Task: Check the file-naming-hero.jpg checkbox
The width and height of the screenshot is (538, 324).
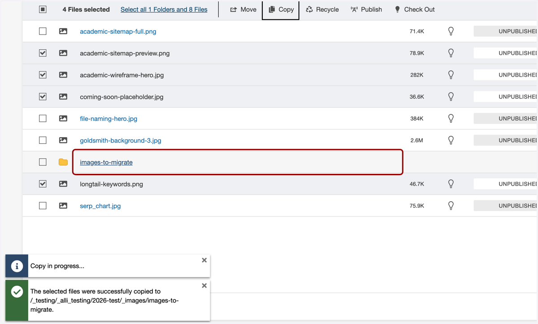Action: tap(43, 118)
